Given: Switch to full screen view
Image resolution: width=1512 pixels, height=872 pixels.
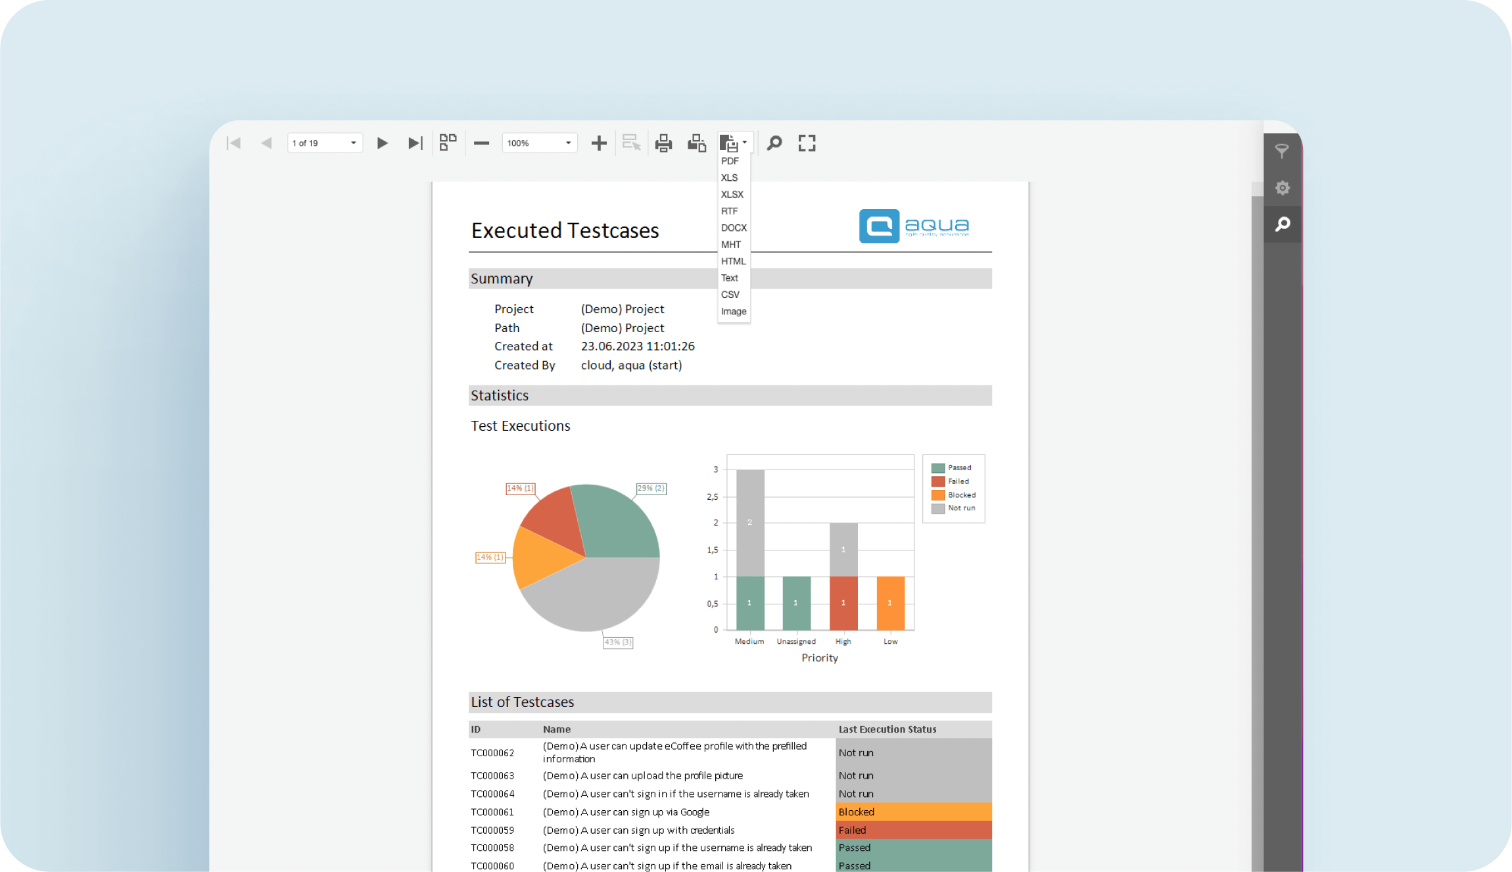Looking at the screenshot, I should (807, 143).
